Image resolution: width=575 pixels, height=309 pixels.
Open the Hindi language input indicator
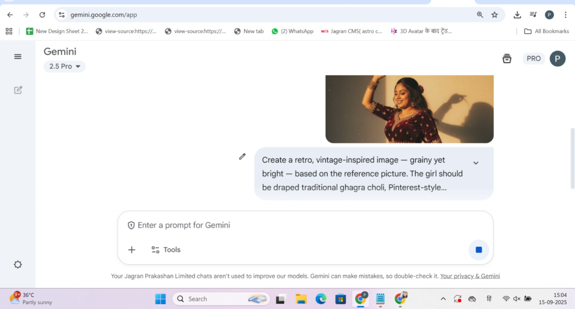[x=489, y=299]
